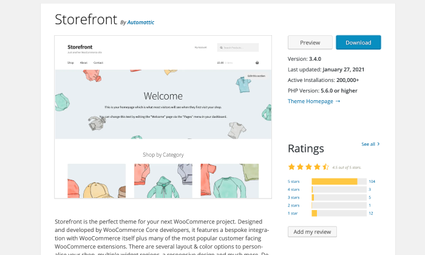Viewport: 425px width, 255px height.
Task: Click the search magnifier icon in the preview
Action: [221, 47]
